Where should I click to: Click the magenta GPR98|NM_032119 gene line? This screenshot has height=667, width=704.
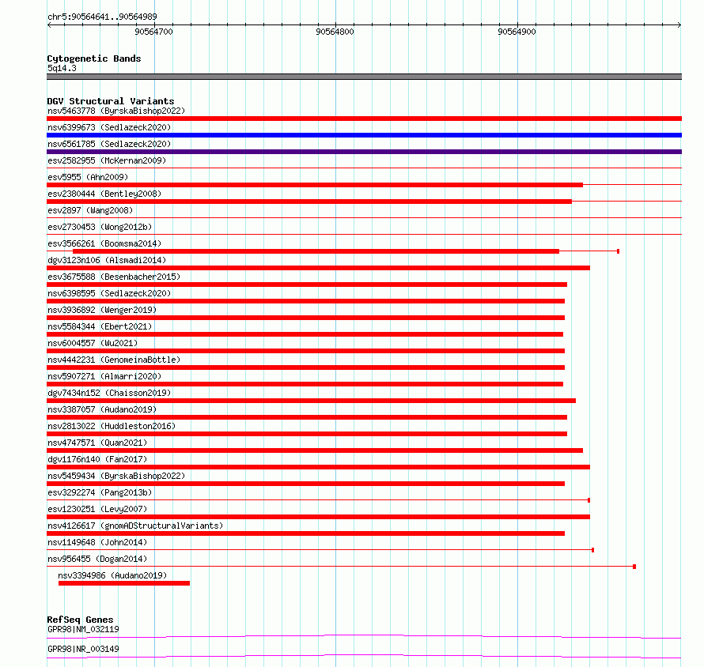pyautogui.click(x=364, y=636)
